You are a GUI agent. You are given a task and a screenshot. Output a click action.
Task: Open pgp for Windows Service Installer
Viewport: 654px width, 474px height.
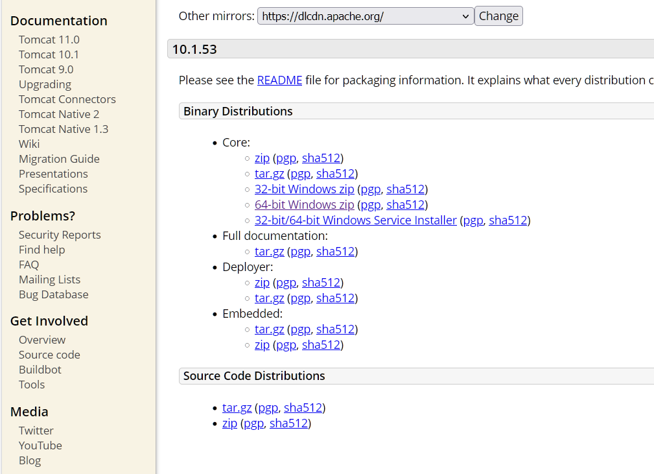coord(473,220)
